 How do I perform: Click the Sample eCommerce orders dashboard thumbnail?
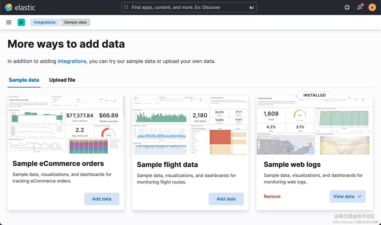[66, 125]
